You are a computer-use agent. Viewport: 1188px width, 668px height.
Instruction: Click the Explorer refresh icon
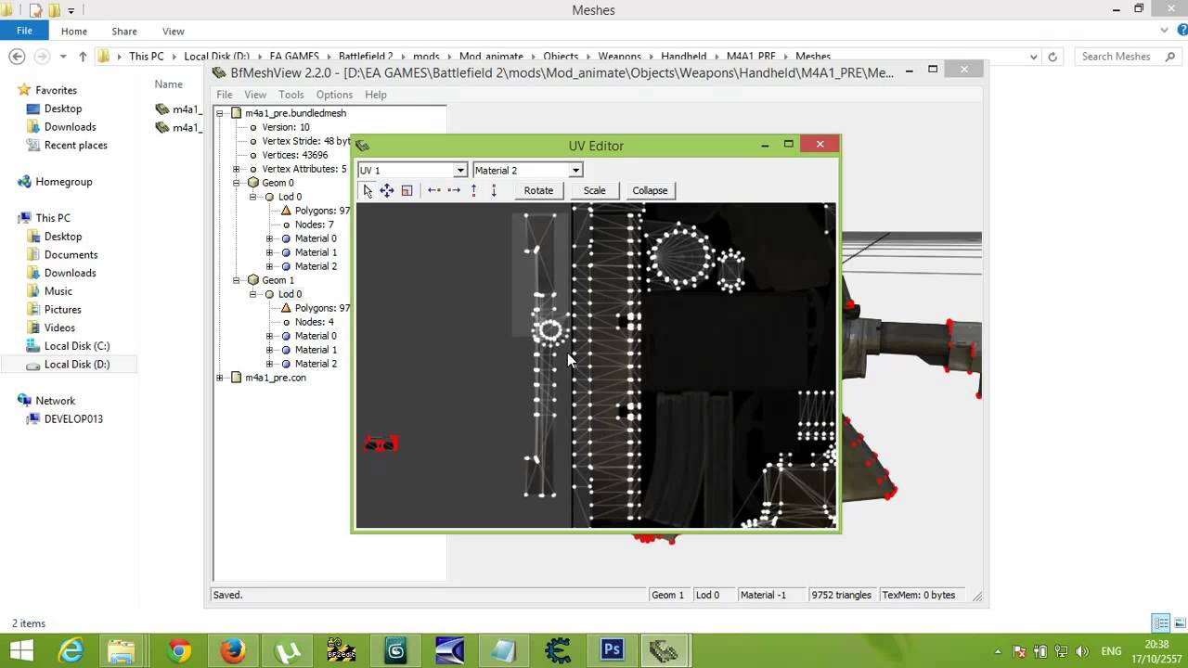tap(1052, 57)
